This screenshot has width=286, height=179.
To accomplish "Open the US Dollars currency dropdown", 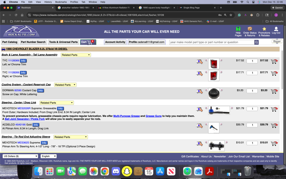I will click(20, 156).
